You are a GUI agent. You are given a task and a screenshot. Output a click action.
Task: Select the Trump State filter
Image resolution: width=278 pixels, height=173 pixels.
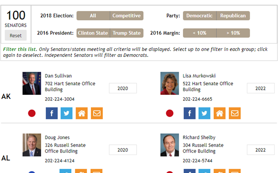(x=126, y=33)
